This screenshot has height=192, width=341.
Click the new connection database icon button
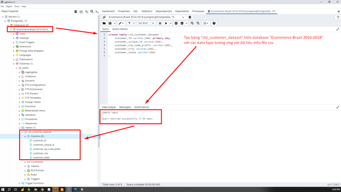pyautogui.click(x=190, y=17)
